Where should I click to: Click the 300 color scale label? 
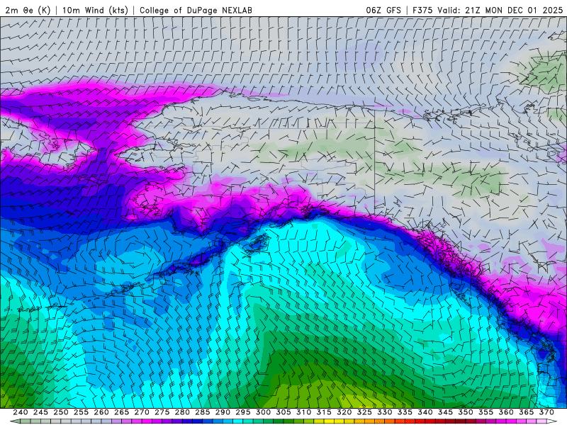click(263, 412)
